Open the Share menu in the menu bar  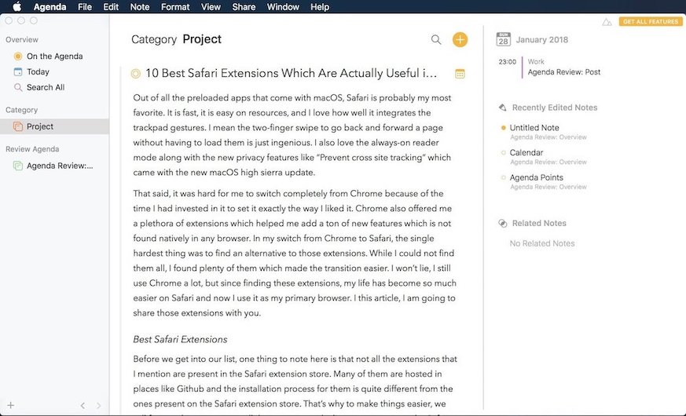244,7
